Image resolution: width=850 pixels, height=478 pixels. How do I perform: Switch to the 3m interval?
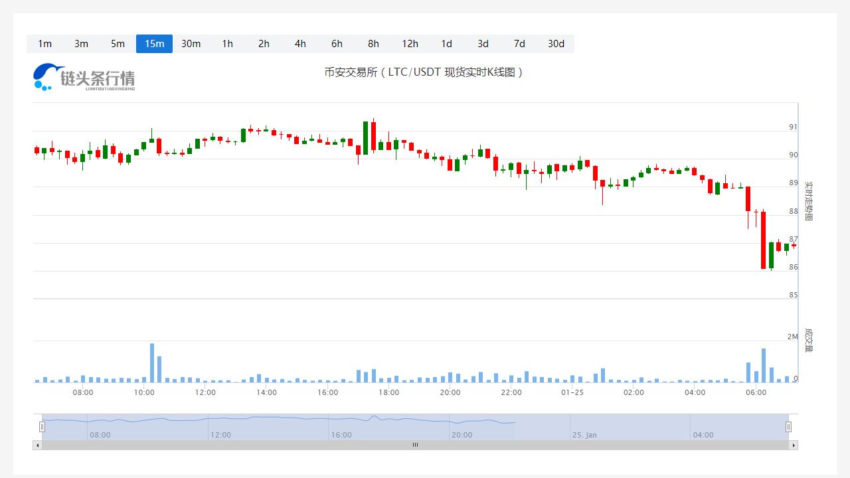[81, 44]
